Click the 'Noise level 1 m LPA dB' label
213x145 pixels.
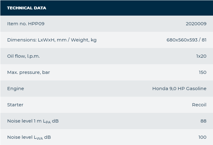[x=33, y=121]
